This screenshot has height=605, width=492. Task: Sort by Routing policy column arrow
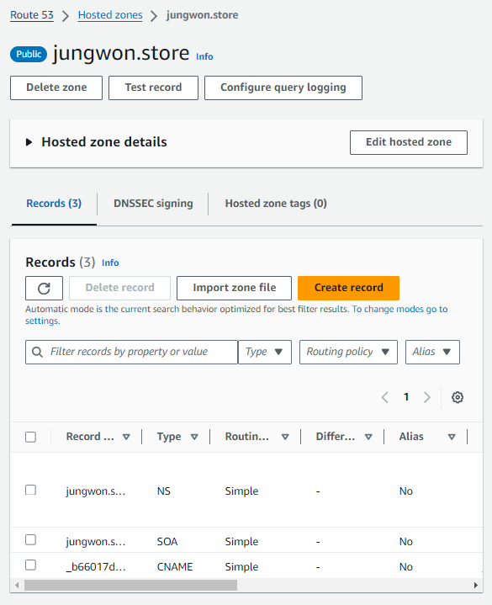tap(285, 437)
